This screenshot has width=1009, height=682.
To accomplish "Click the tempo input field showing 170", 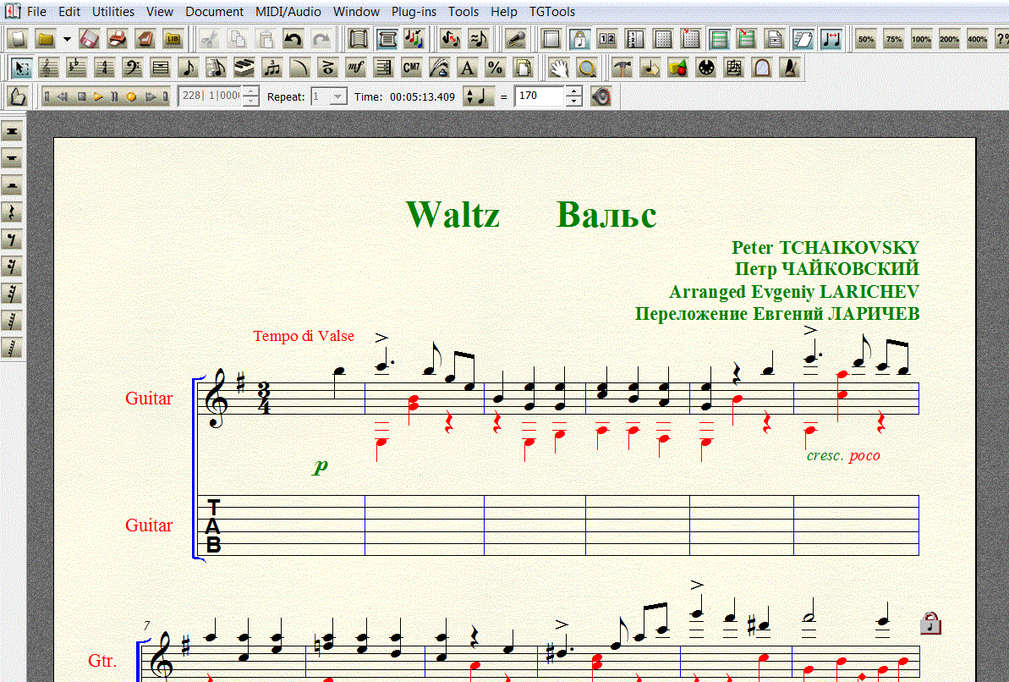I will (x=540, y=96).
